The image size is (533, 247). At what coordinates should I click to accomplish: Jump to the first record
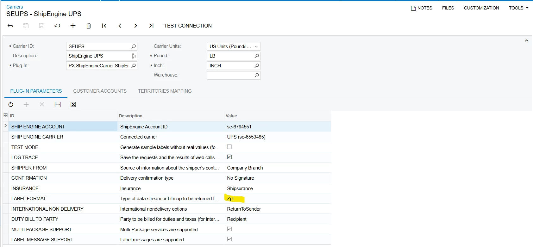[104, 26]
